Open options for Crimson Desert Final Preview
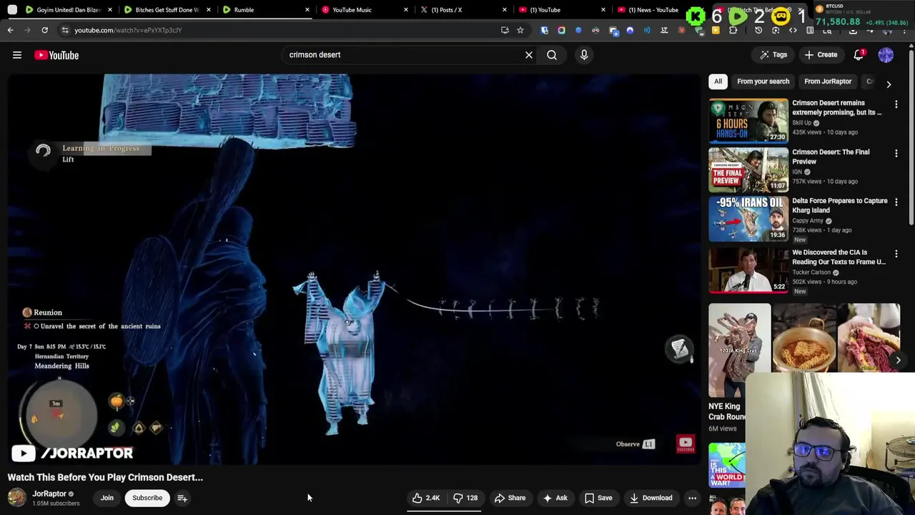 896,153
